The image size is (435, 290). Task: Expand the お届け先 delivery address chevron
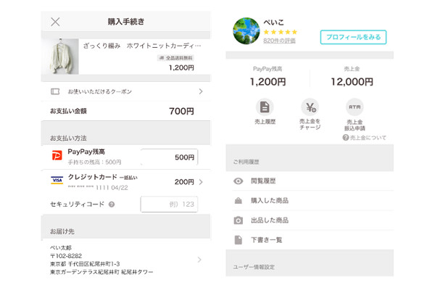click(200, 259)
